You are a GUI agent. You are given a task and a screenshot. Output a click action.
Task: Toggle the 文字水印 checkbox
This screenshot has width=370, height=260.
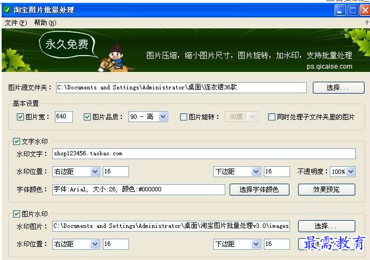click(16, 142)
